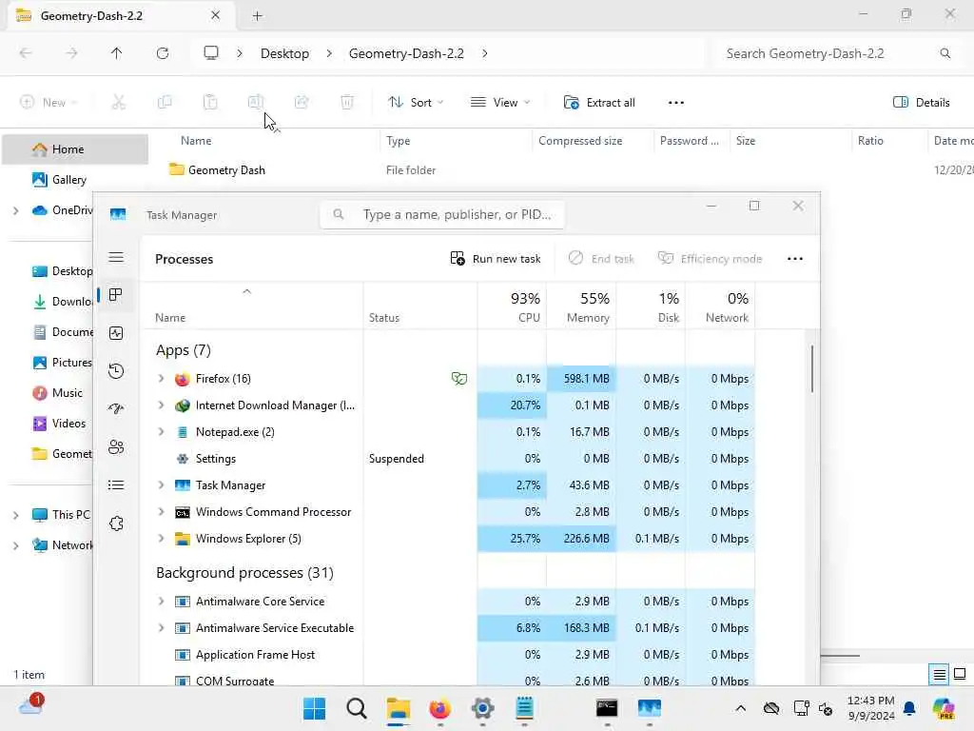
Task: Expand This PC node in navigation pane
Action: 16,515
